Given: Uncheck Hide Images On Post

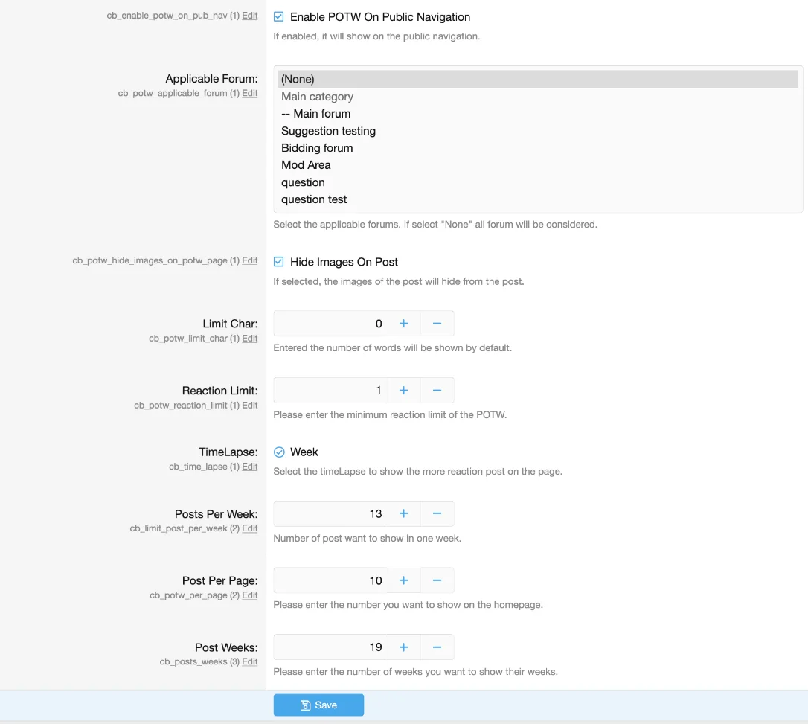Looking at the screenshot, I should click(279, 262).
